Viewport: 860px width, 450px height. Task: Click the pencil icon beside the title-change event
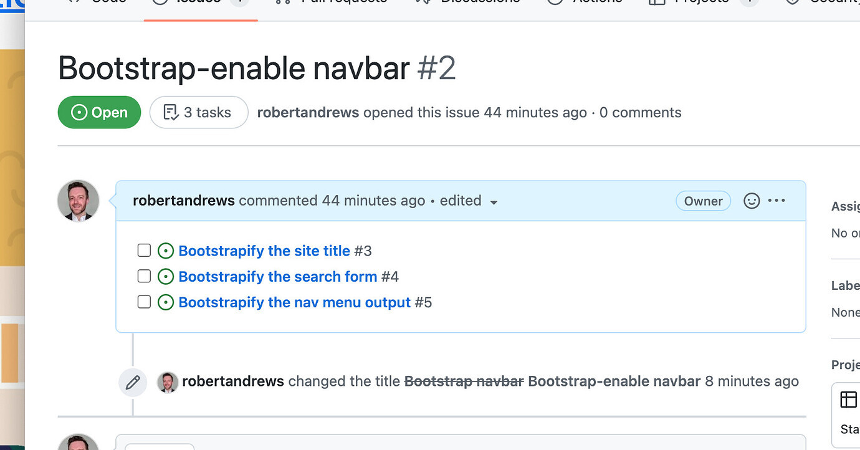133,382
